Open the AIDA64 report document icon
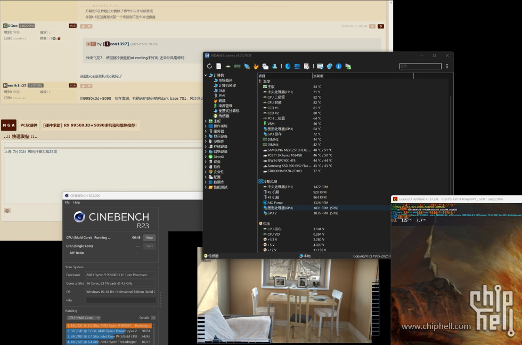The image size is (522, 345). 219,66
